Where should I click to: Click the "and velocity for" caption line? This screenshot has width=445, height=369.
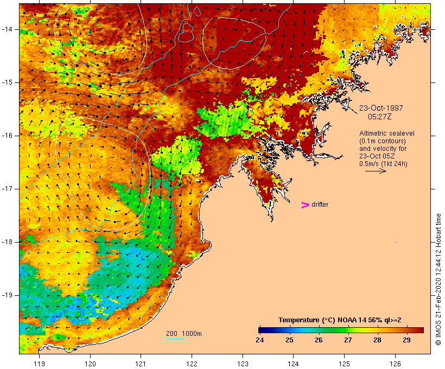383,149
